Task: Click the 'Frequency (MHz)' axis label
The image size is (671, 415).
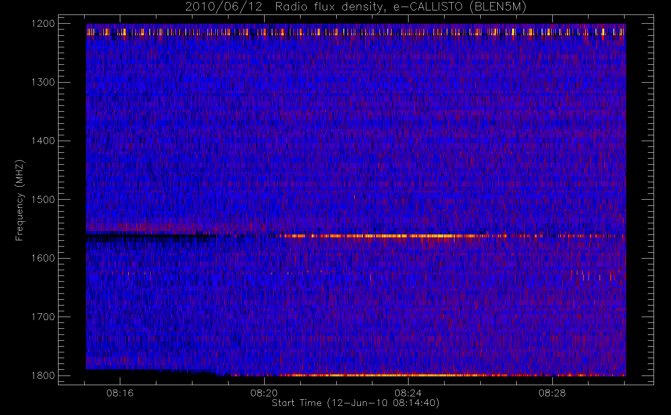Action: tap(19, 200)
